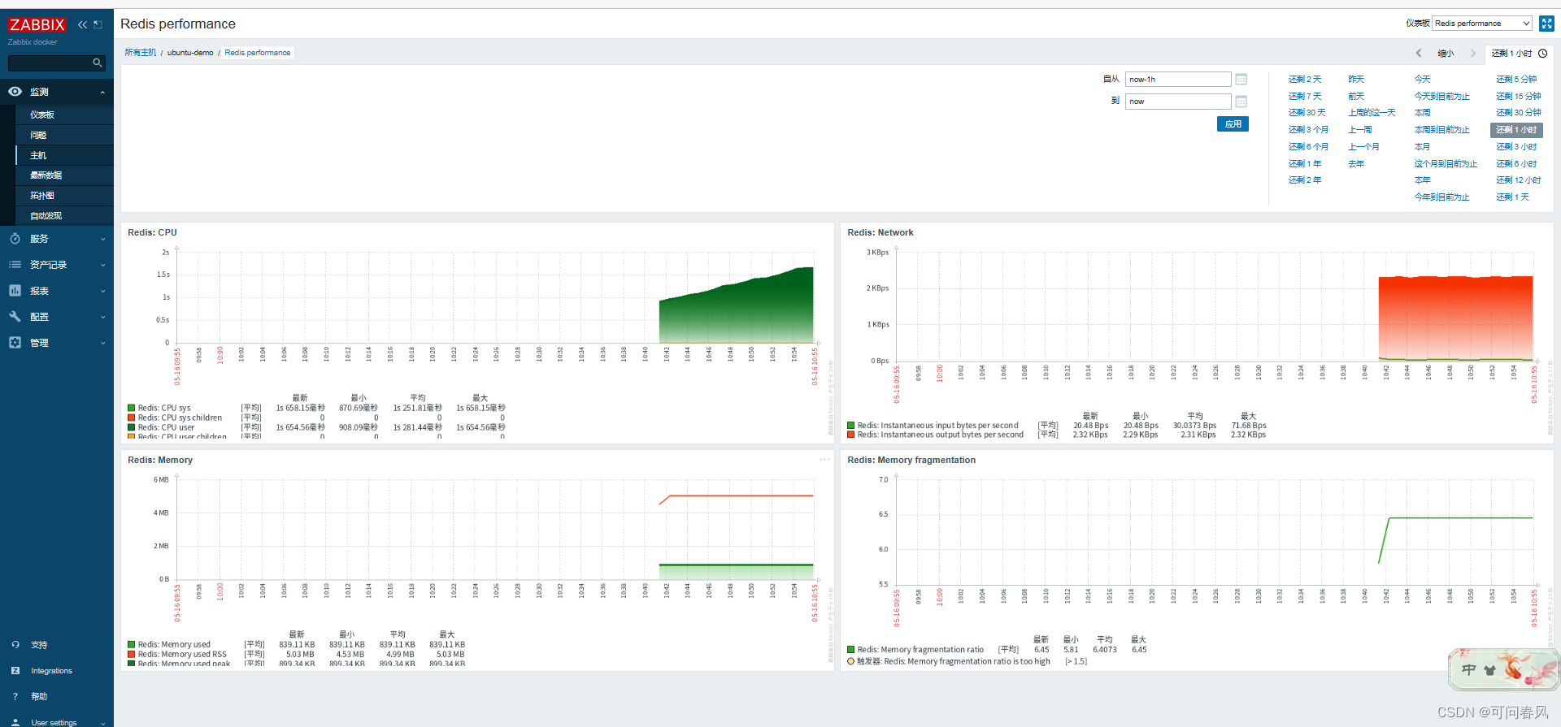This screenshot has height=727, width=1561.
Task: Click the Z icon beside Integrations
Action: 15,671
